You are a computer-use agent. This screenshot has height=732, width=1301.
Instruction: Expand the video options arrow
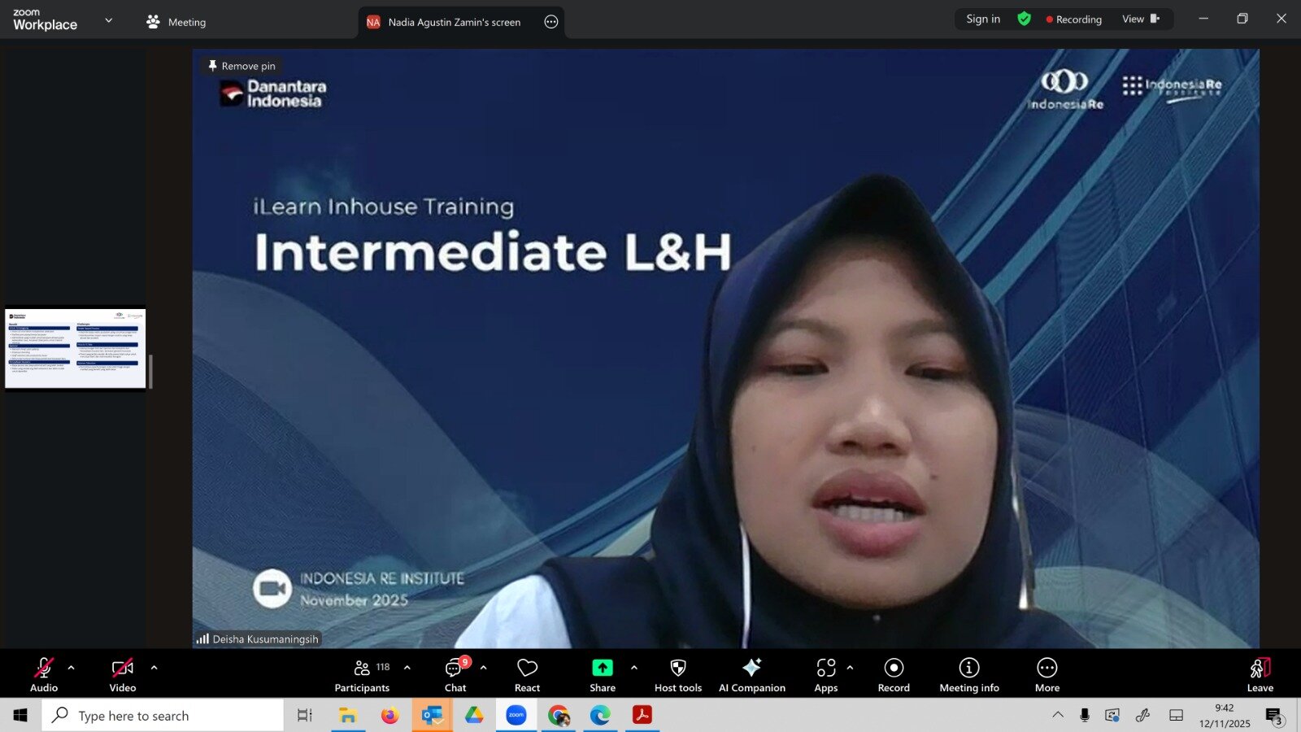pos(154,668)
